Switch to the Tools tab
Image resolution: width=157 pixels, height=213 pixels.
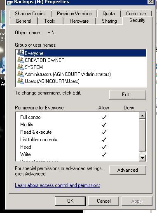coord(49,21)
